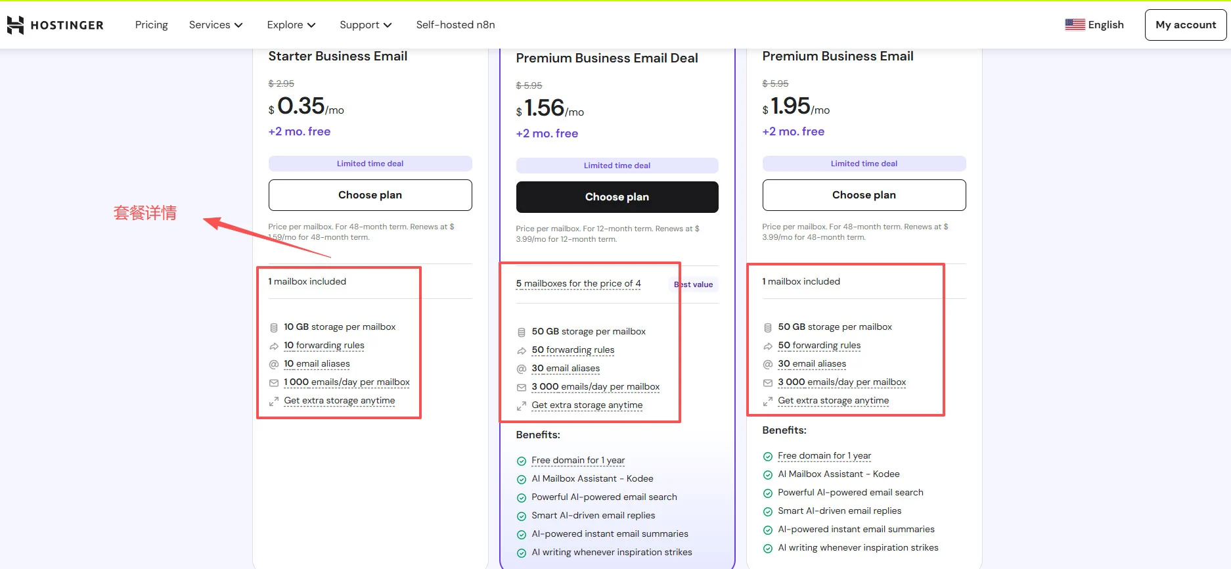
Task: Click the US flag language icon
Action: tap(1075, 25)
